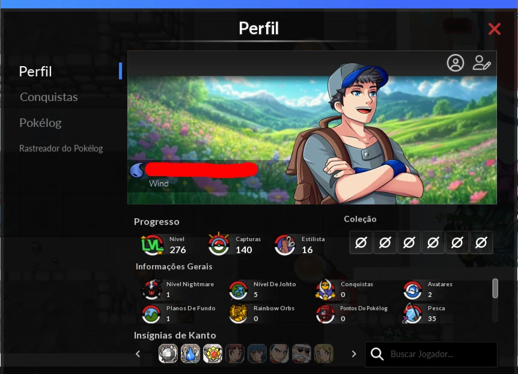The width and height of the screenshot is (518, 374).
Task: Click the Estilista scissors icon
Action: click(285, 245)
